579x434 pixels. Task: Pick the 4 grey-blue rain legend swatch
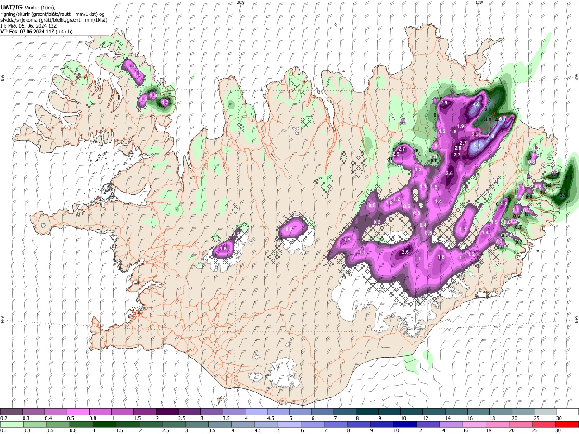pos(243,424)
